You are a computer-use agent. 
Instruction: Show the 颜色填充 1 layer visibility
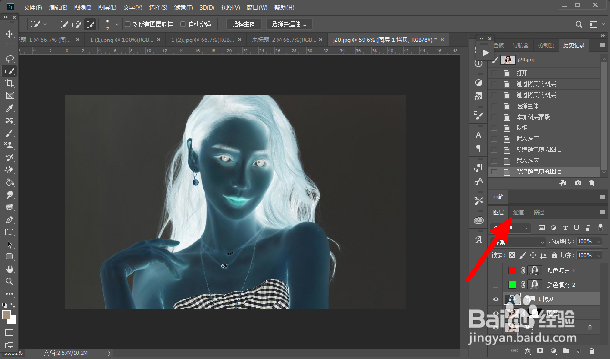(496, 270)
